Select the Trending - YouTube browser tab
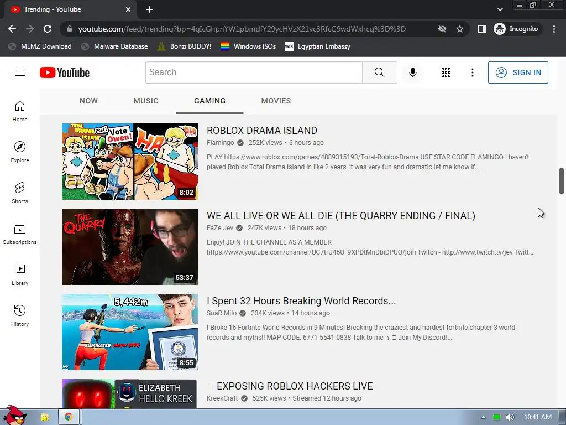The width and height of the screenshot is (566, 425). click(70, 9)
